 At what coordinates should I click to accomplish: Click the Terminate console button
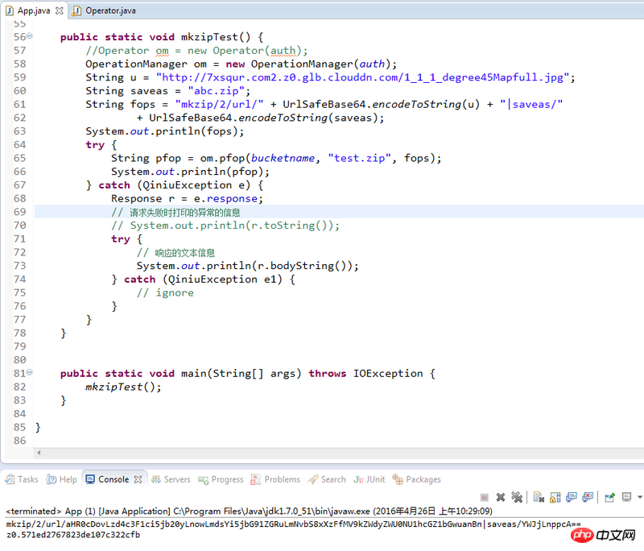tap(484, 497)
